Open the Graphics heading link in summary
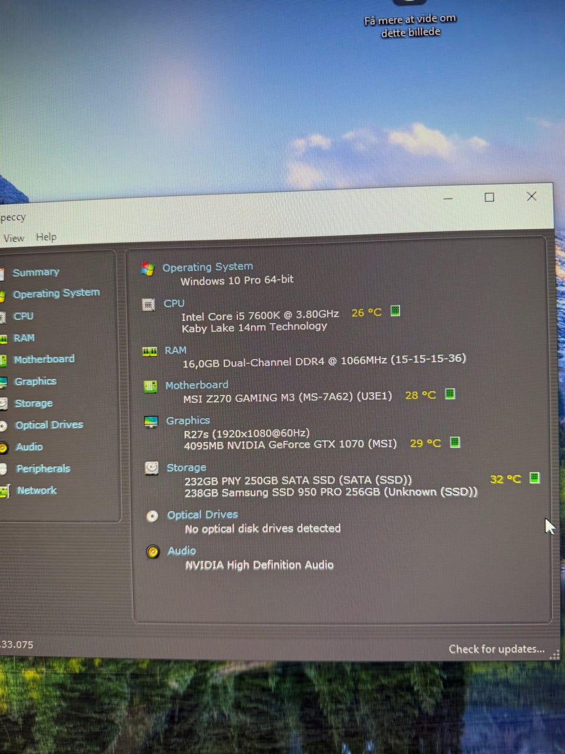The image size is (565, 754). coord(188,421)
